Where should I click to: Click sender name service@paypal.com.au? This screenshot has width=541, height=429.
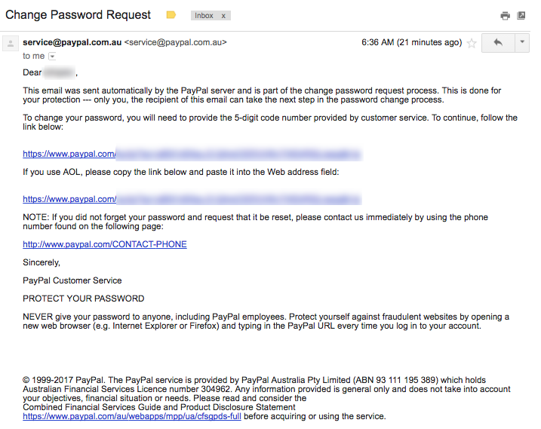coord(72,42)
